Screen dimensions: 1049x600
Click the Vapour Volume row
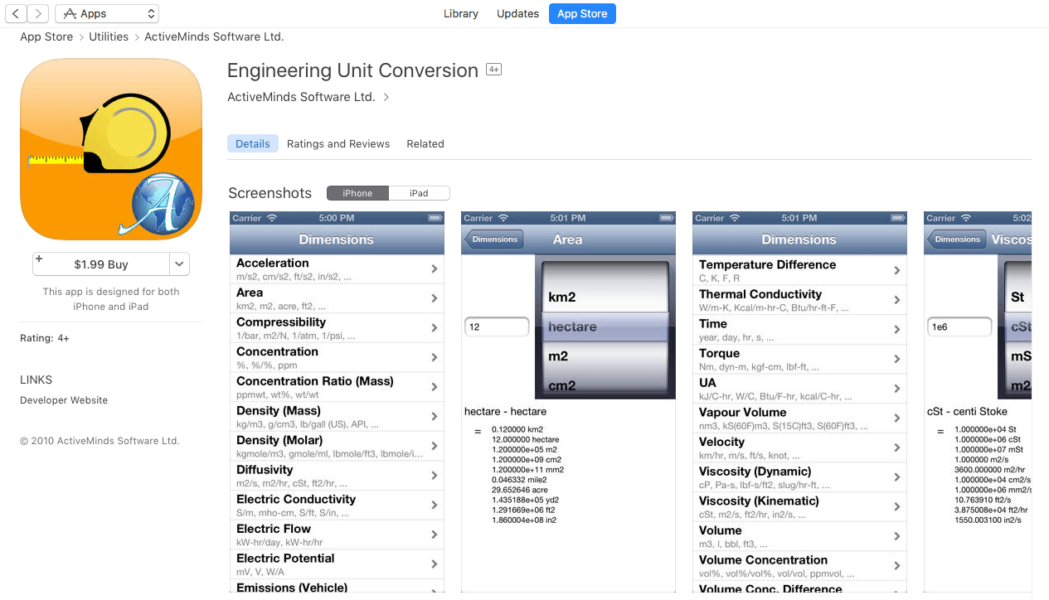pos(799,418)
